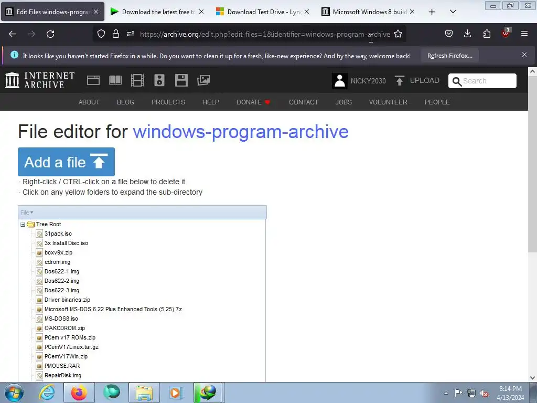Click the NICKY2030 user avatar
Image resolution: width=537 pixels, height=403 pixels.
tap(340, 81)
